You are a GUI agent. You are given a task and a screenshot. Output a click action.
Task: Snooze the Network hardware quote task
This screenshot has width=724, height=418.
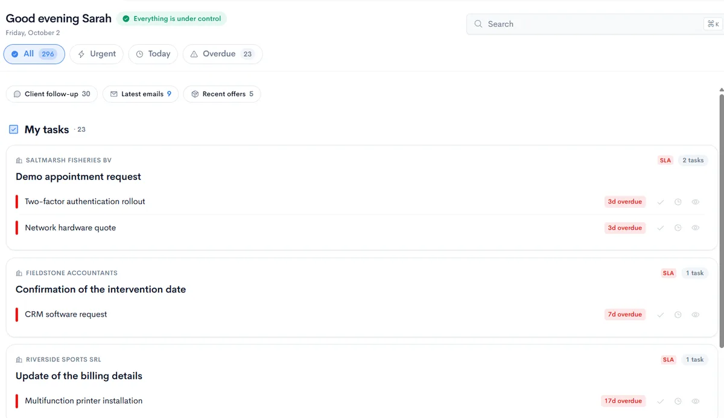678,228
